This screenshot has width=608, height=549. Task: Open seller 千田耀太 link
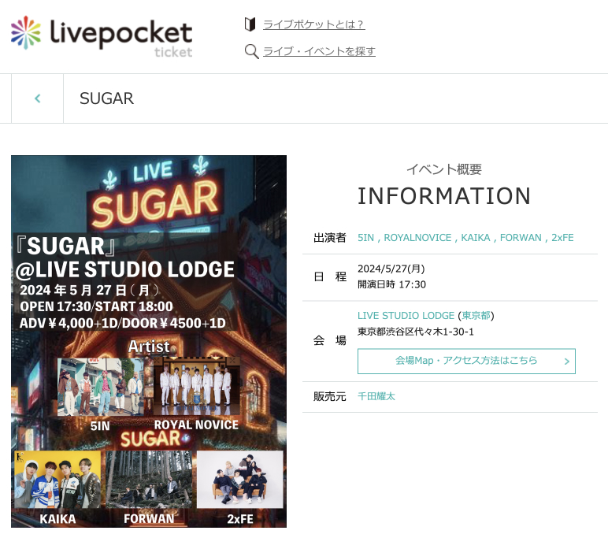coord(376,396)
